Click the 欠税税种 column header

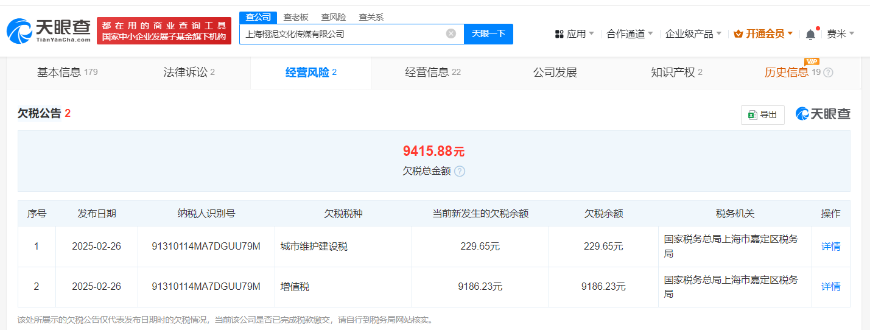pos(343,214)
